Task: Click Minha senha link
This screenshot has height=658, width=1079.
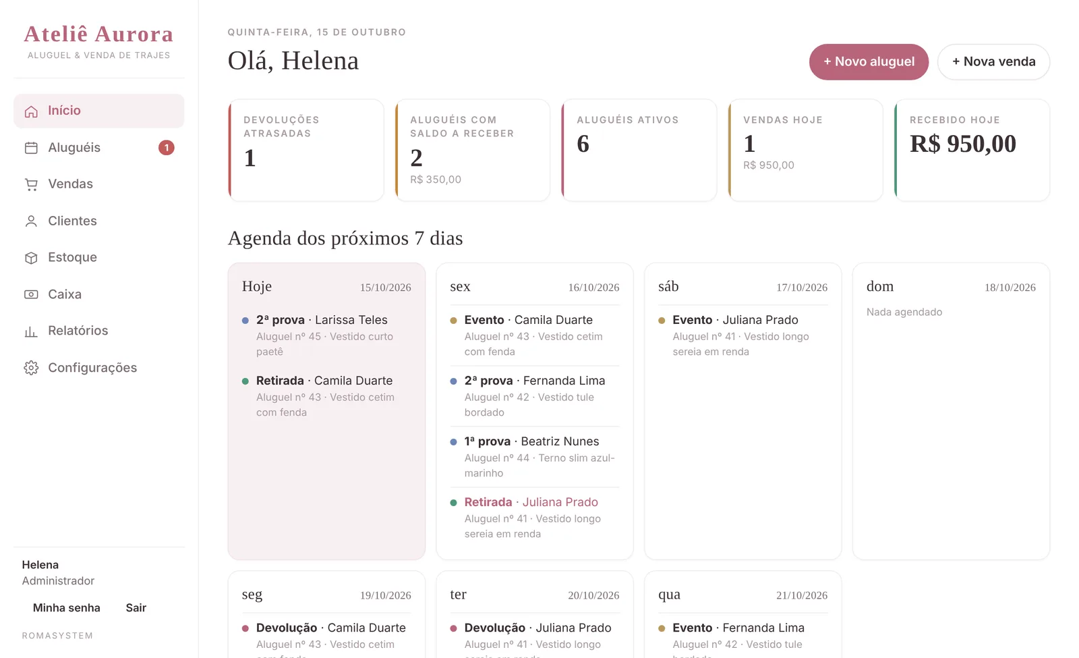Action: point(67,608)
